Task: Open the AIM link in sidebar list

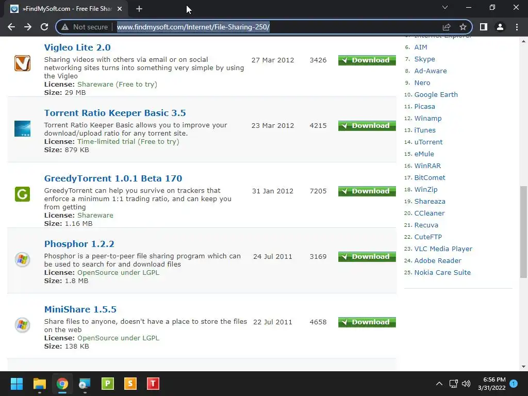Action: (421, 47)
